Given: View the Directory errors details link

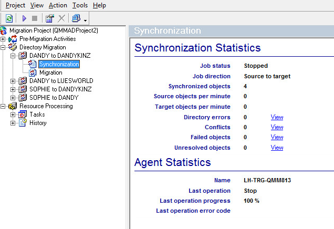Looking at the screenshot, I should (277, 117).
